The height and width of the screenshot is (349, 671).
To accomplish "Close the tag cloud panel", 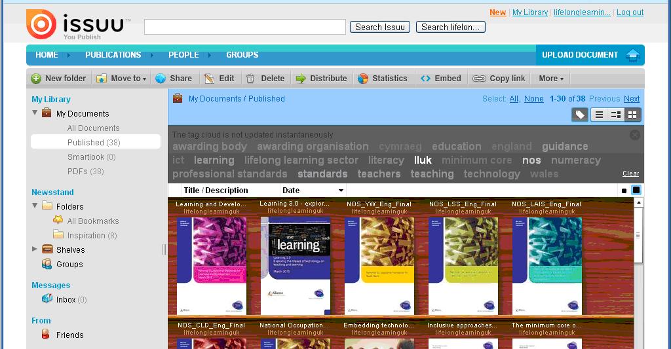I will (634, 135).
